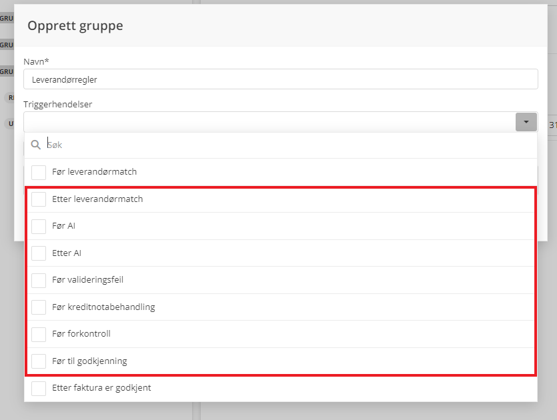Click the Søk search input field
Screen dimensions: 557x420
click(287, 145)
